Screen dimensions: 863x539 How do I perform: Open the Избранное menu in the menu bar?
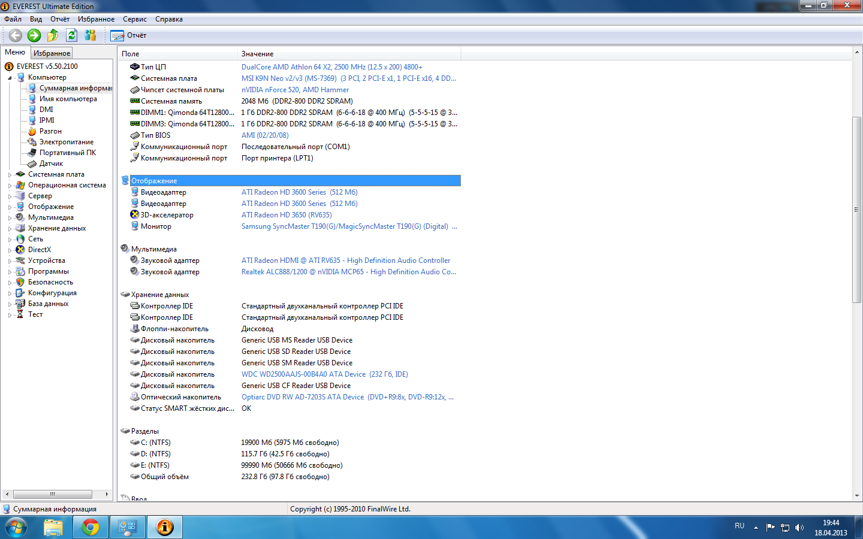[96, 19]
